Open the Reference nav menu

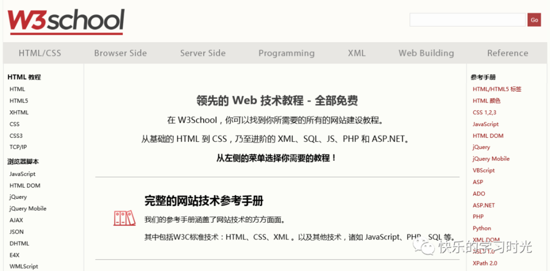pos(508,53)
